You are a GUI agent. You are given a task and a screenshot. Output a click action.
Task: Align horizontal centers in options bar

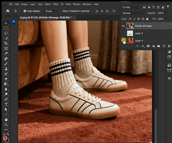pos(102,11)
